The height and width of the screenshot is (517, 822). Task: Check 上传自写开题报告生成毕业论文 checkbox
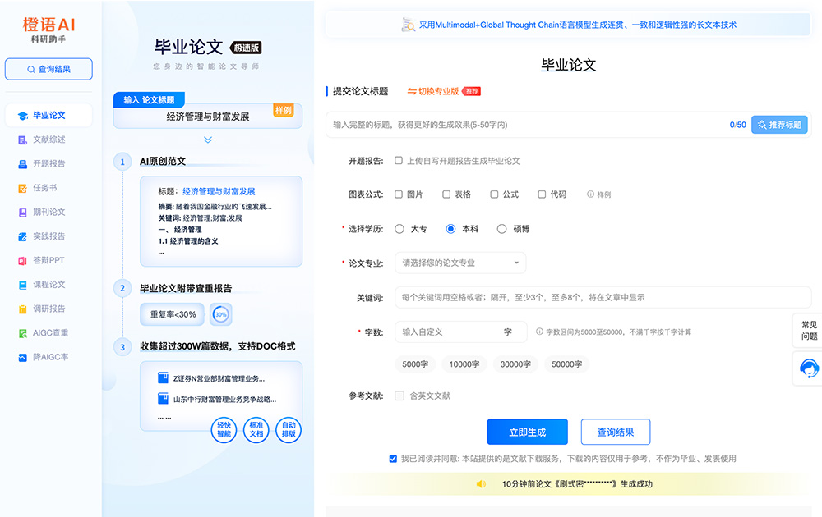pos(399,161)
